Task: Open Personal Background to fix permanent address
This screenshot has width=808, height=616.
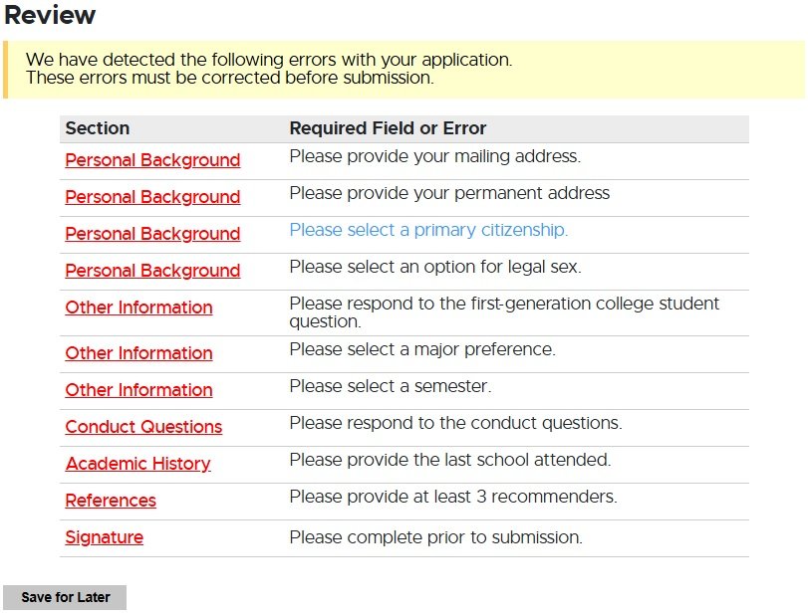Action: point(151,197)
